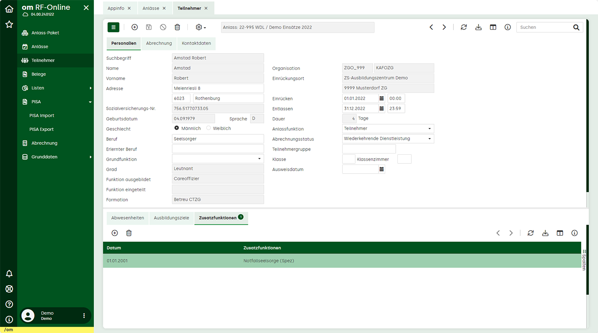
Task: Open Belege in the sidebar
Action: coord(39,74)
